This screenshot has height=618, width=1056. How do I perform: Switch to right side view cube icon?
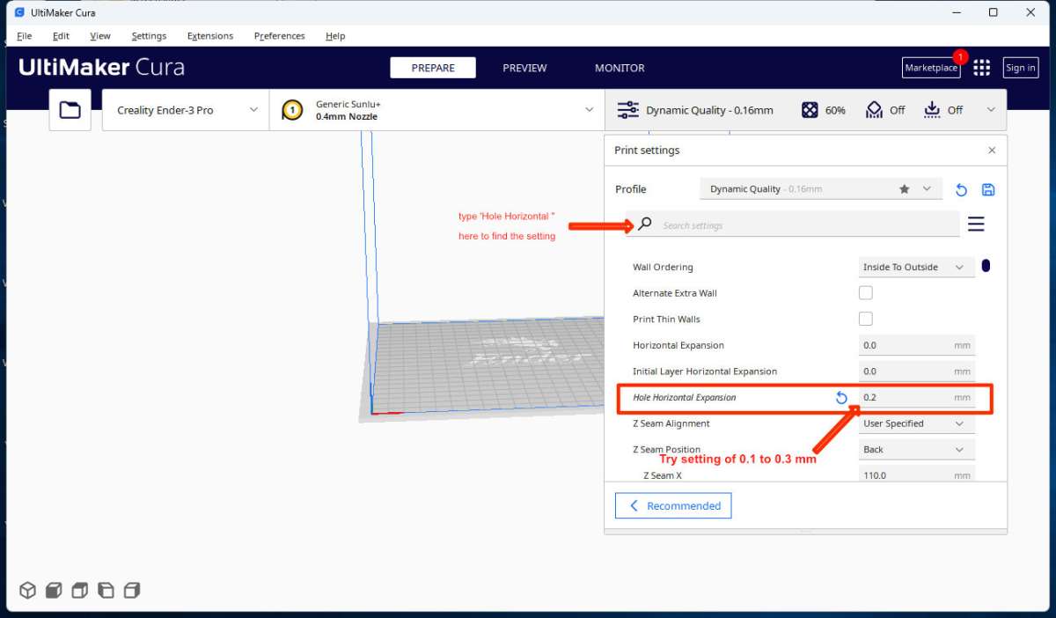click(133, 590)
